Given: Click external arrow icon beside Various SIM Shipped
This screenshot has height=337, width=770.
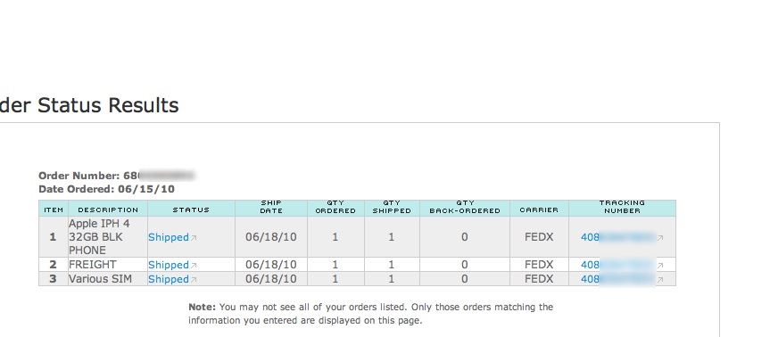Looking at the screenshot, I should coord(194,280).
